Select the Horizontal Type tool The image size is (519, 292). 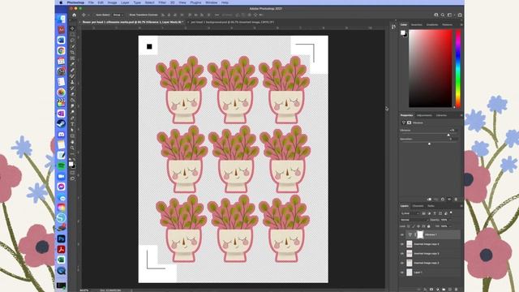[72, 124]
